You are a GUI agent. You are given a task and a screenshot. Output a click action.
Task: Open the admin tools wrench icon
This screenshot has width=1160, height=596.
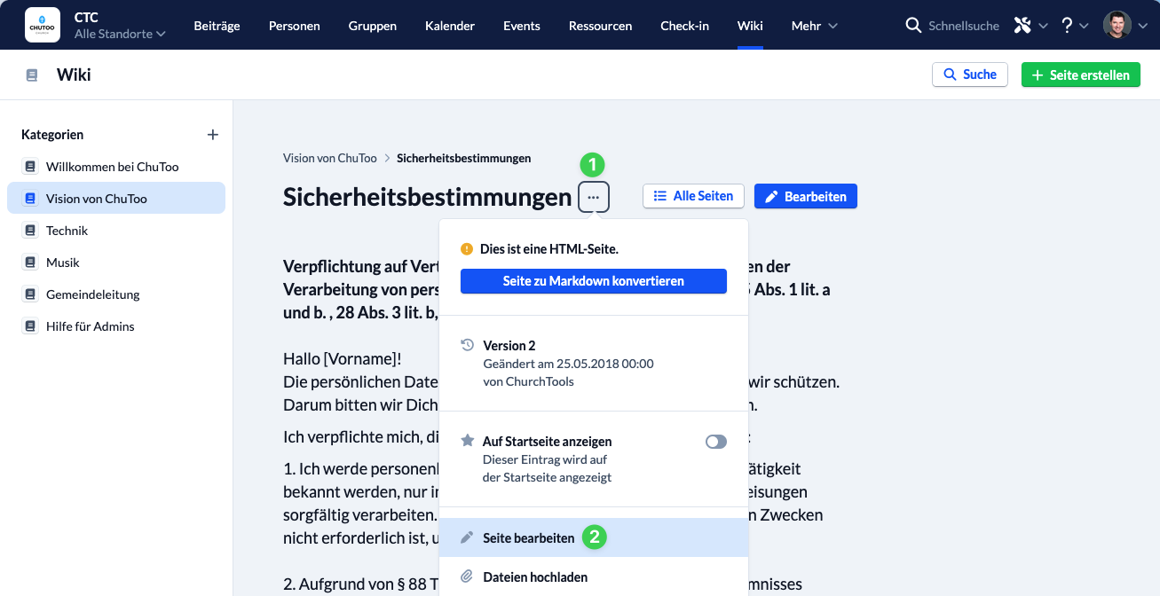coord(1022,26)
